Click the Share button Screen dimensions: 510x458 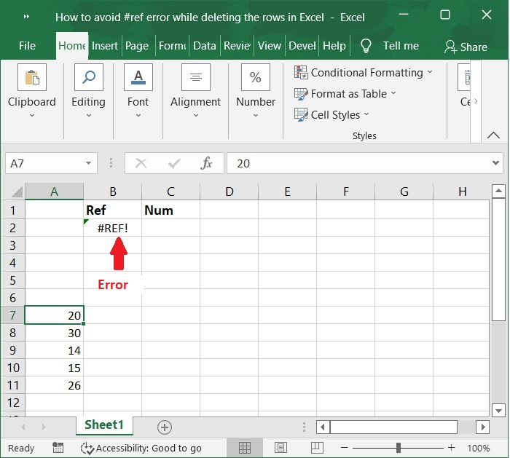466,47
